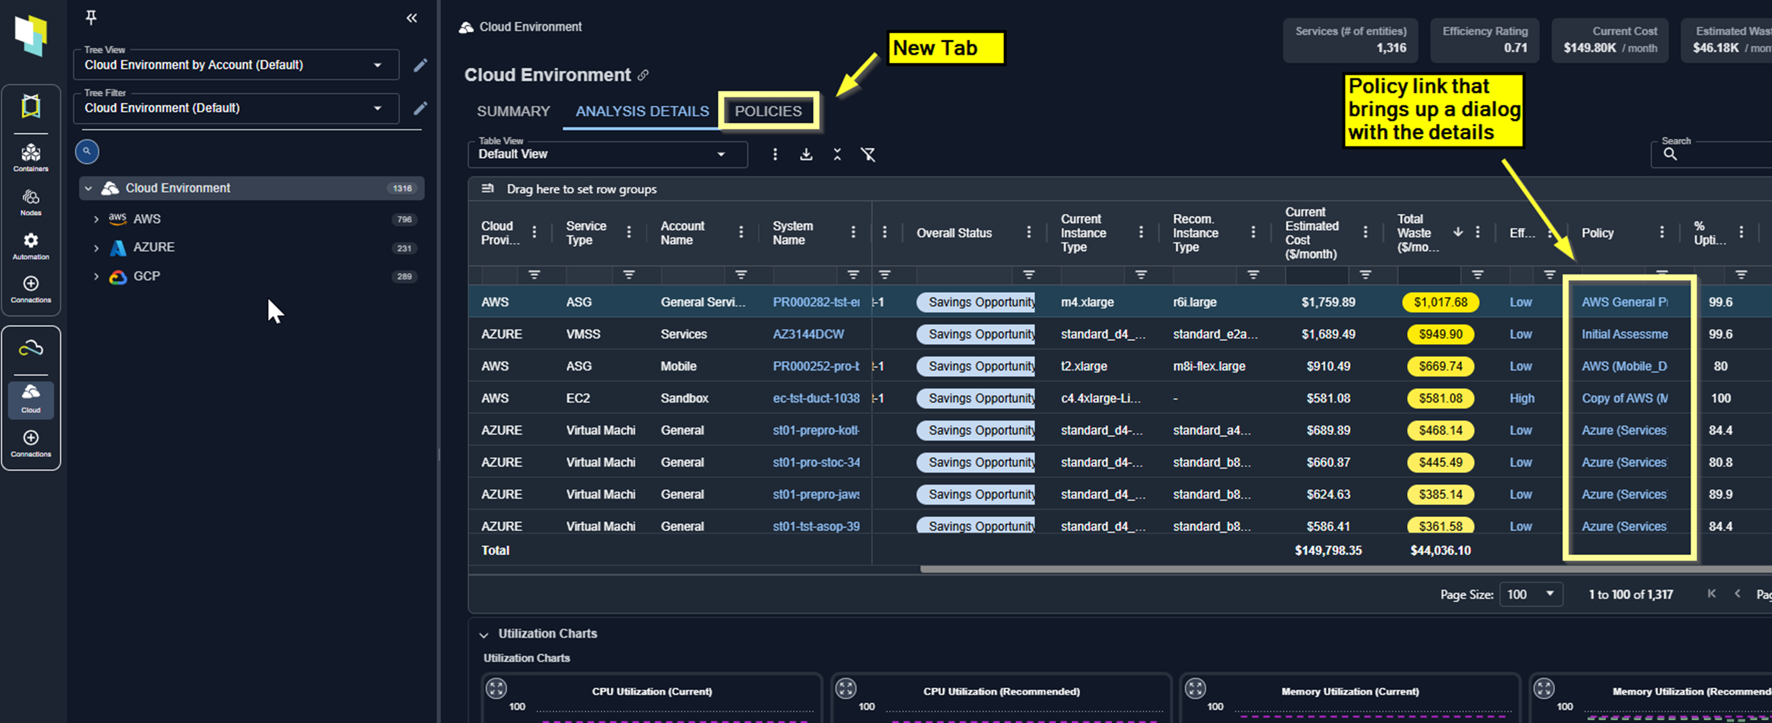
Task: Open Nodes section in left sidebar
Action: 31,201
